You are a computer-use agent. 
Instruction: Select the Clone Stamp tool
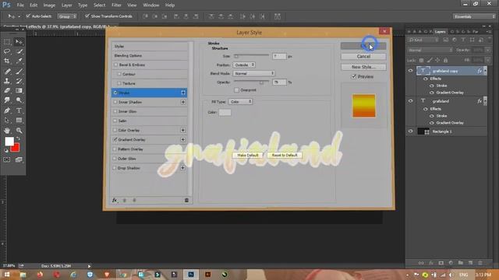(x=7, y=81)
